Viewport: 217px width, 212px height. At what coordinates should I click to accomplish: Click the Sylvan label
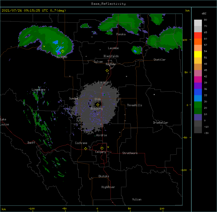[98, 62]
